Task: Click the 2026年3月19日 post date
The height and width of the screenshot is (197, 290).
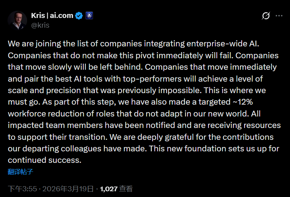Action: [68, 189]
